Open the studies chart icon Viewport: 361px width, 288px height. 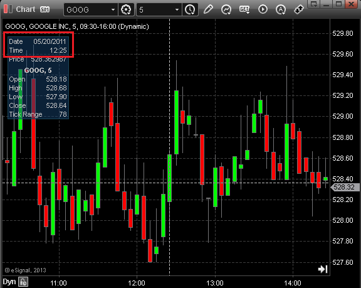pyautogui.click(x=226, y=9)
